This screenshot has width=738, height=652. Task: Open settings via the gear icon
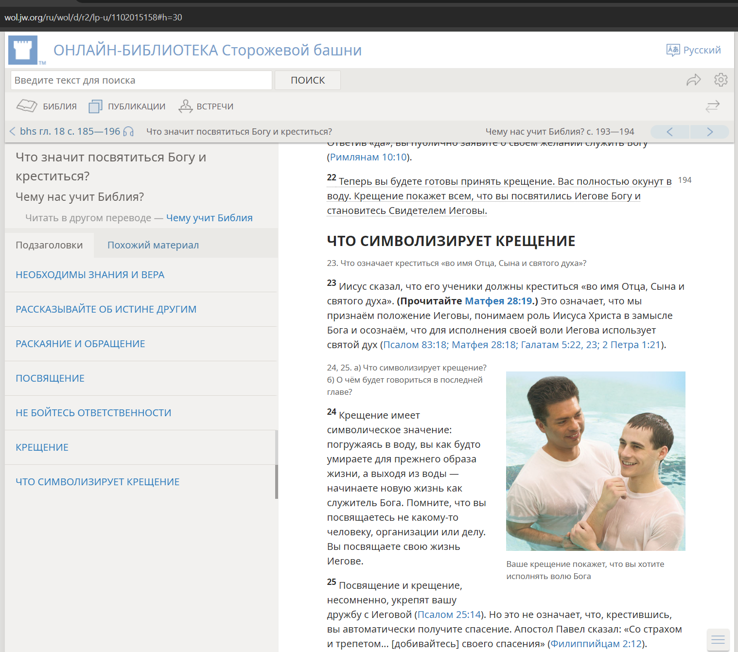pos(721,80)
